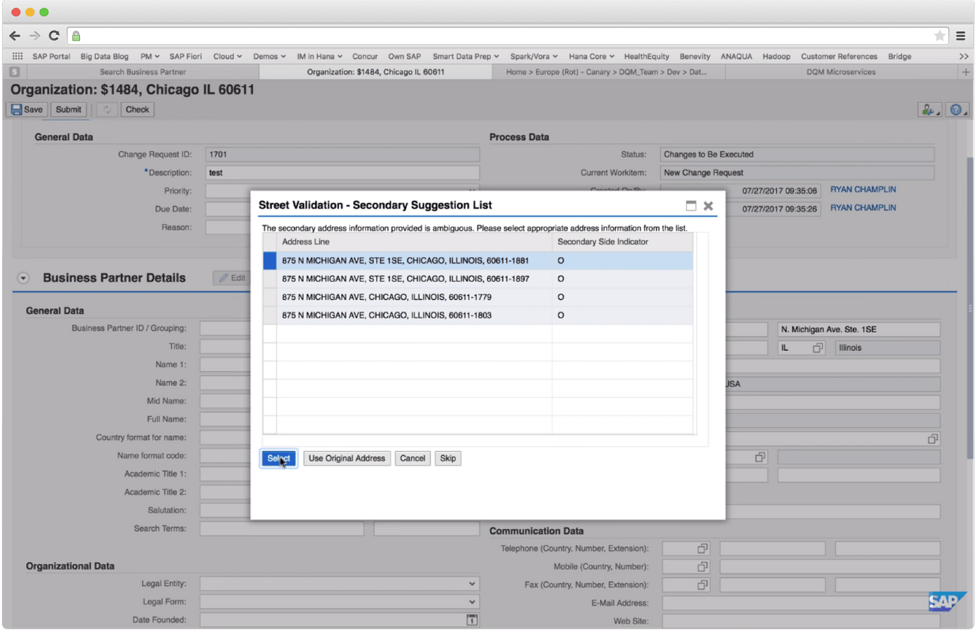Click address 875 N MICHIGAN AVE 60611-1779
Image resolution: width=978 pixels, height=639 pixels.
pyautogui.click(x=387, y=297)
